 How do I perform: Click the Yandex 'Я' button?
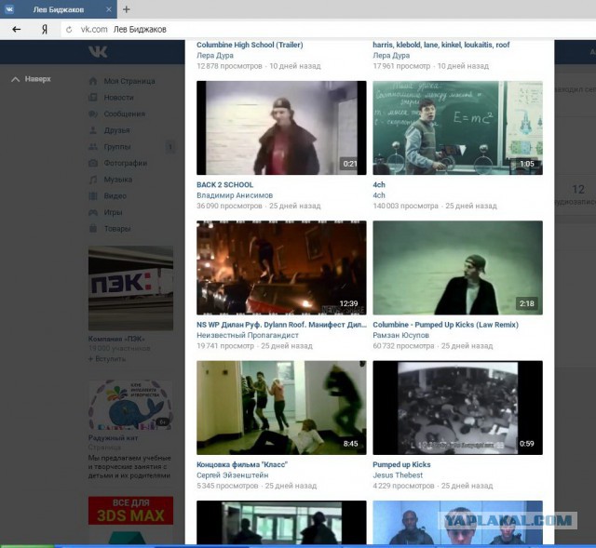[45, 29]
